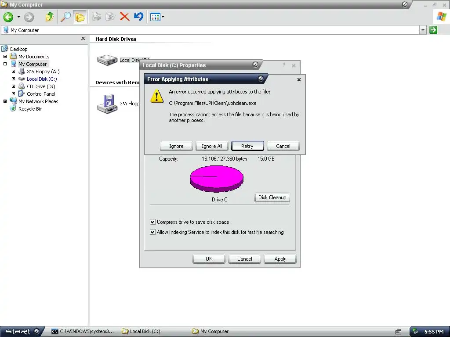The image size is (450, 337).
Task: Select 3½ Floppy (A:) in tree
Action: [x=43, y=72]
